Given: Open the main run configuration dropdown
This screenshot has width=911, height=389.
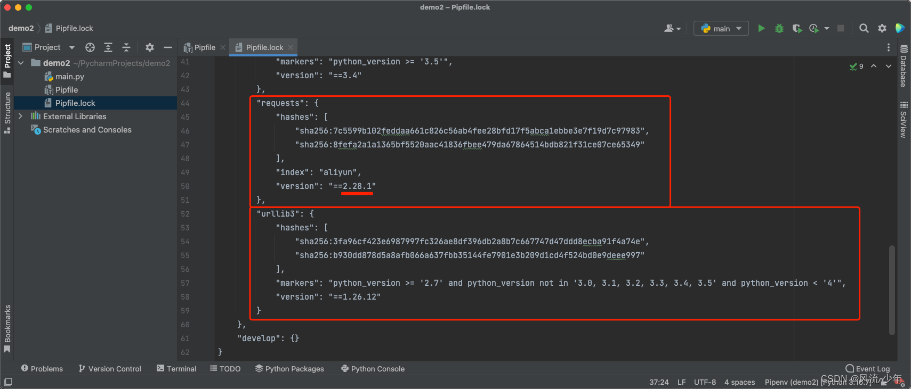Looking at the screenshot, I should point(721,28).
